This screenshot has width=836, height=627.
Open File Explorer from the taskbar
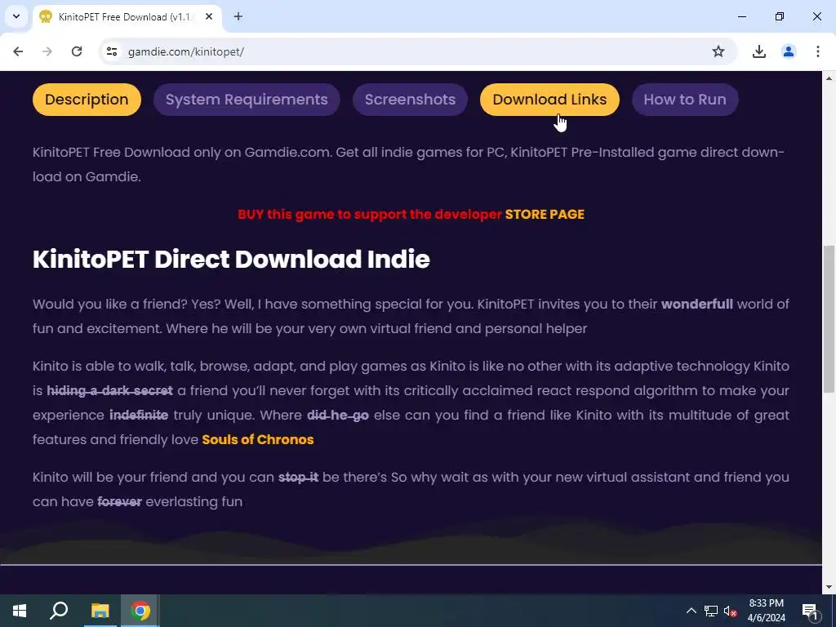[x=100, y=611]
